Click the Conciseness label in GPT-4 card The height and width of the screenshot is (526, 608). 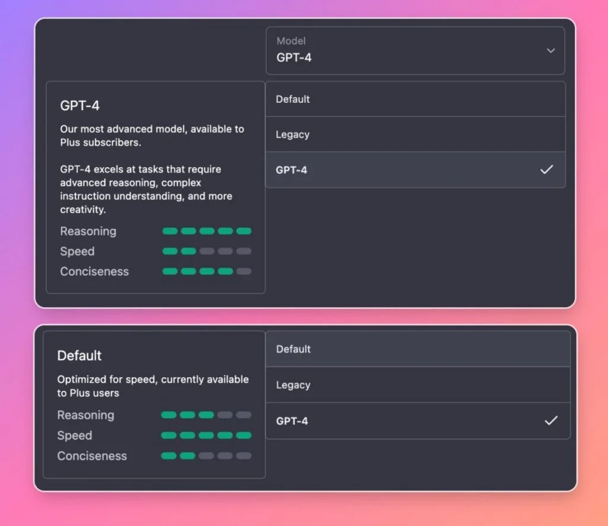(x=94, y=272)
